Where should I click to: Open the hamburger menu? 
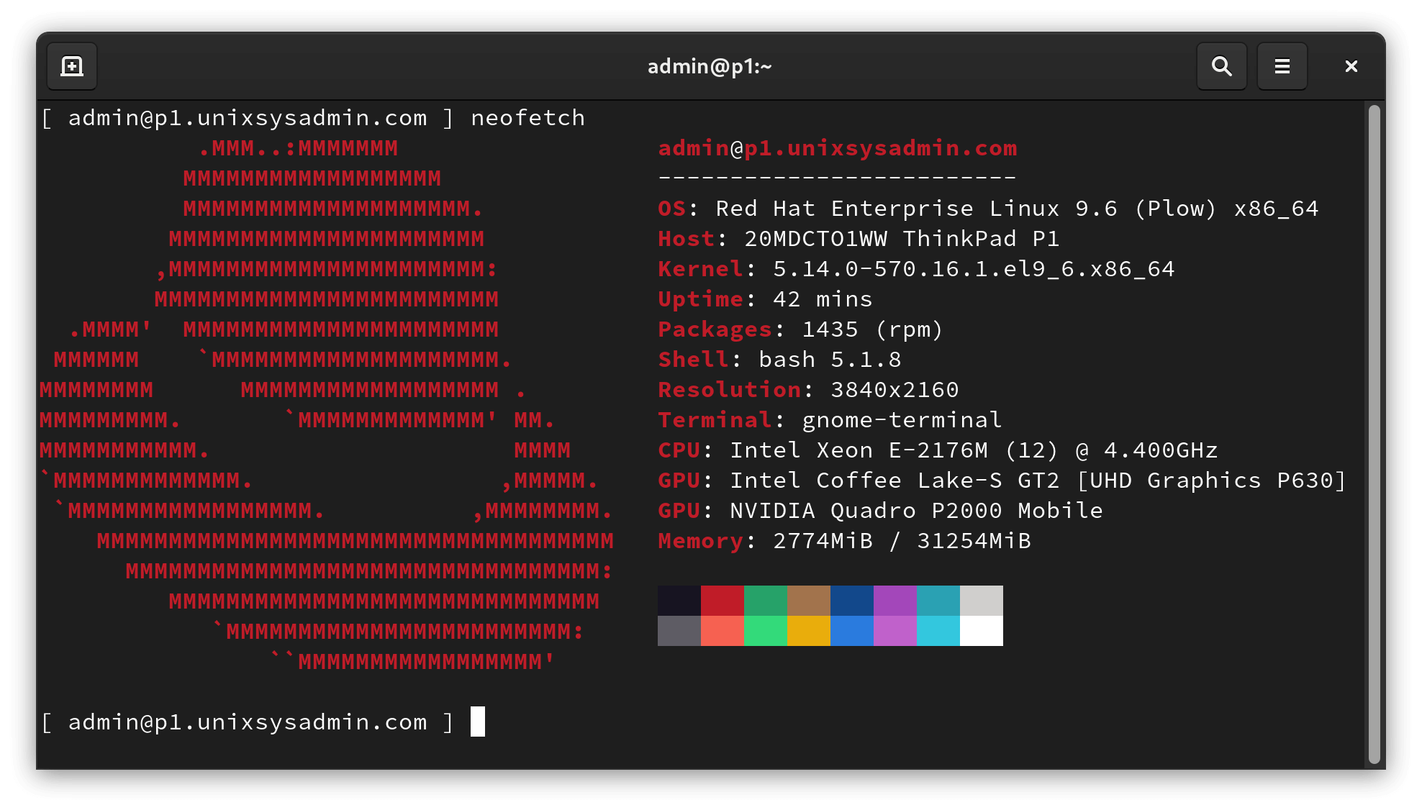(1282, 66)
